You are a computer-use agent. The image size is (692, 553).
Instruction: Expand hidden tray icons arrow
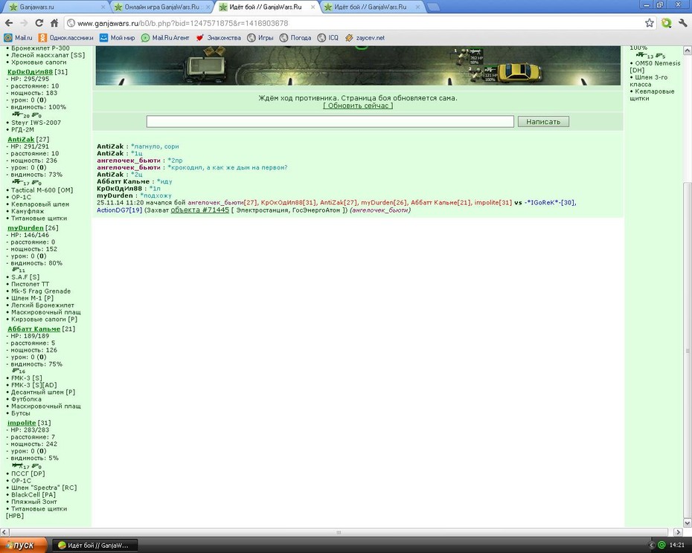(x=651, y=546)
